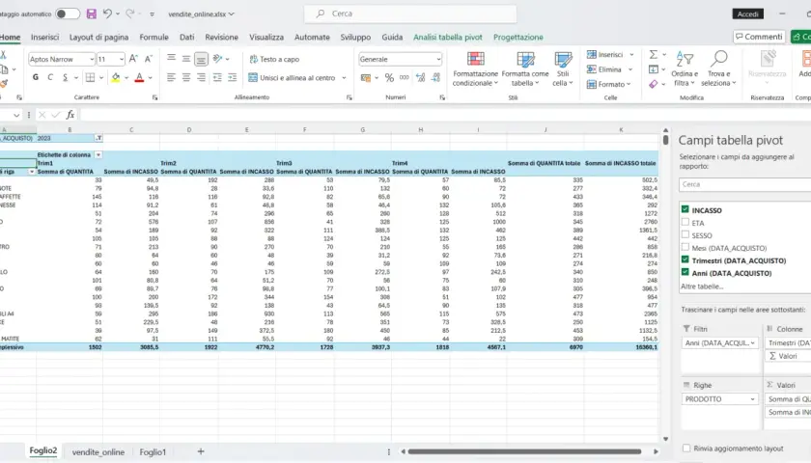Click the align left icon
Viewport: 811px width, 463px height.
171,77
